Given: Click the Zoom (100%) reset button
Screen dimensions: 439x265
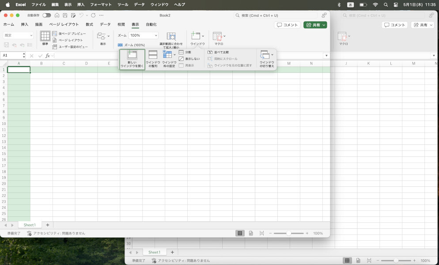Looking at the screenshot, I should 131,45.
